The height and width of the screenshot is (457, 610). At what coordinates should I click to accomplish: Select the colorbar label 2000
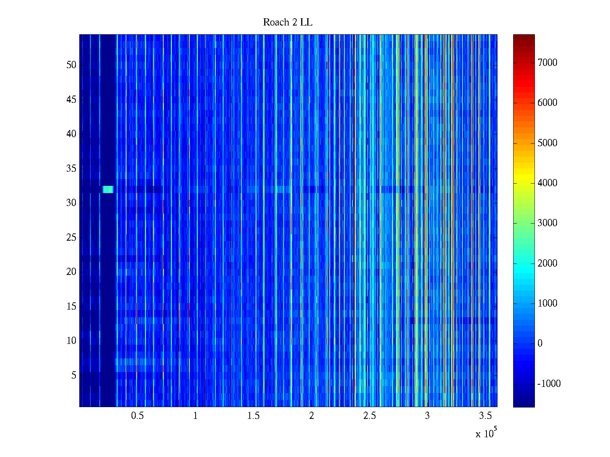point(547,264)
